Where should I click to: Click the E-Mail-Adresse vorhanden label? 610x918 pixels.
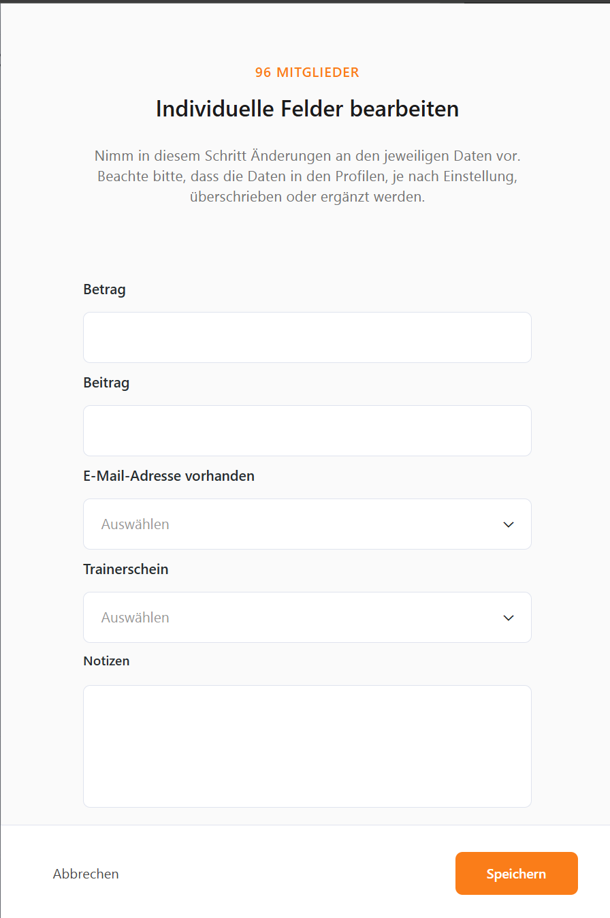(x=169, y=476)
